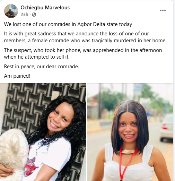Click the 23h post timestamp

pos(24,15)
